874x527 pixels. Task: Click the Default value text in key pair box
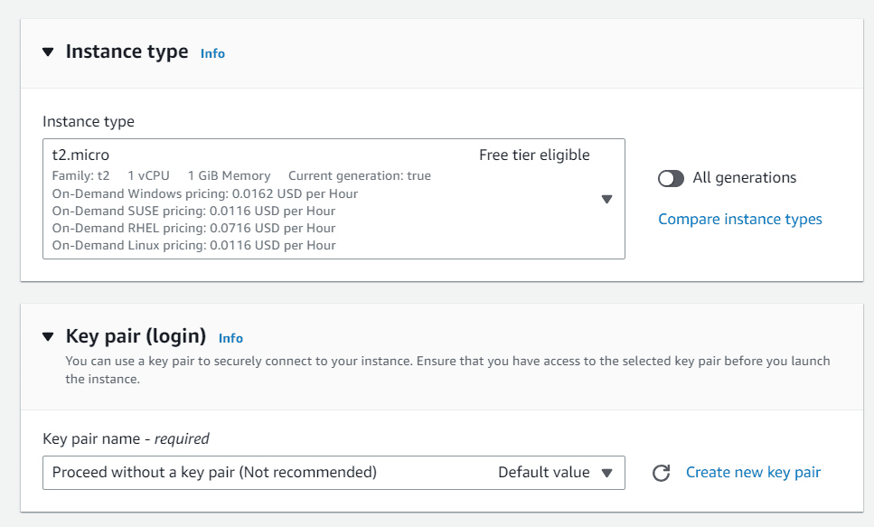pos(544,473)
